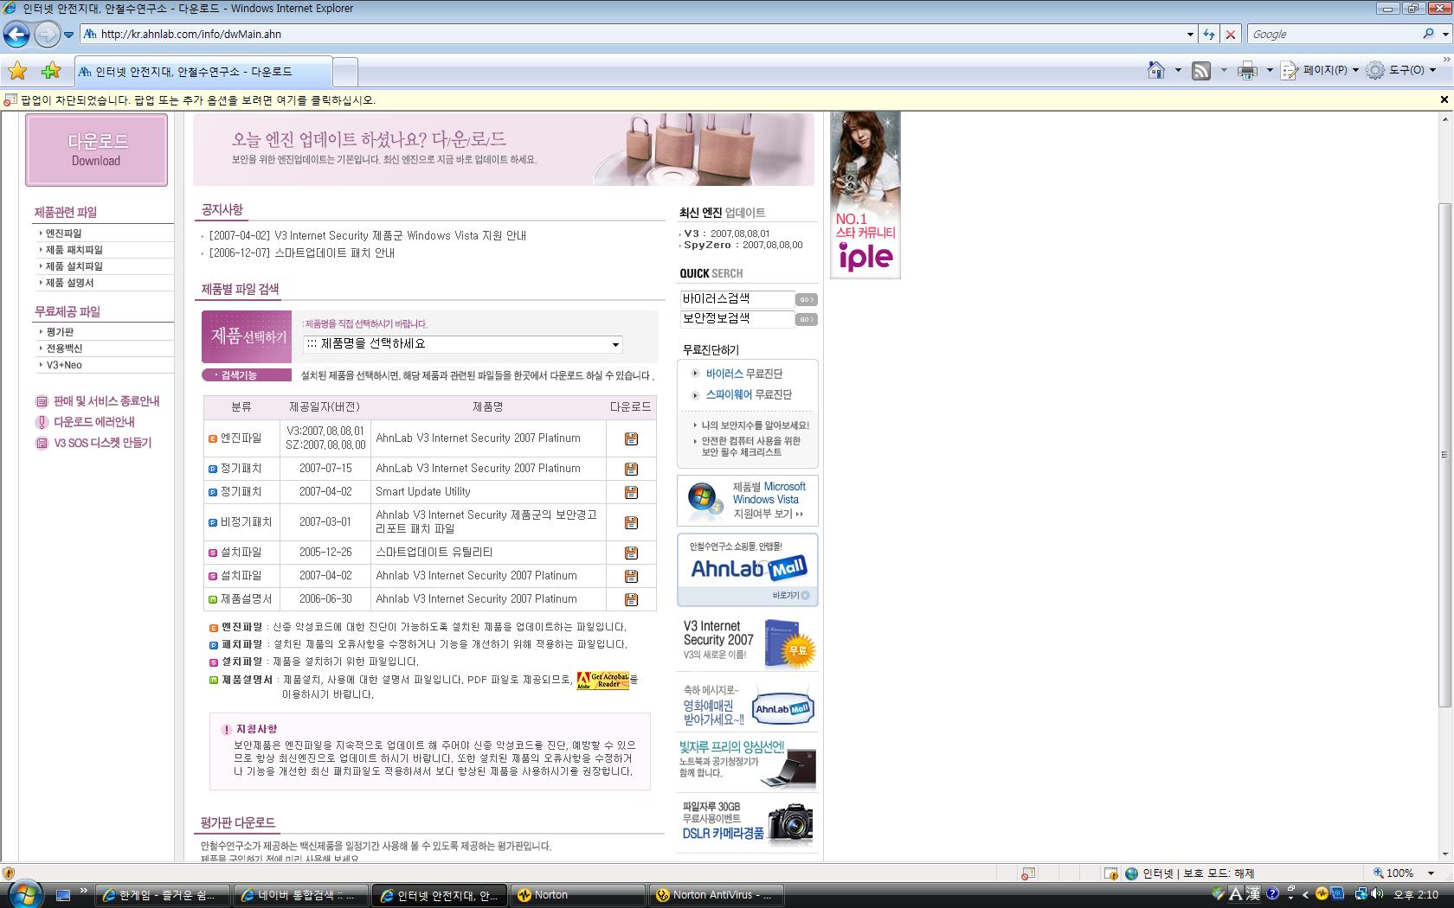The image size is (1454, 908).
Task: Click the V3 Internet Security 2007 banner
Action: tap(747, 643)
